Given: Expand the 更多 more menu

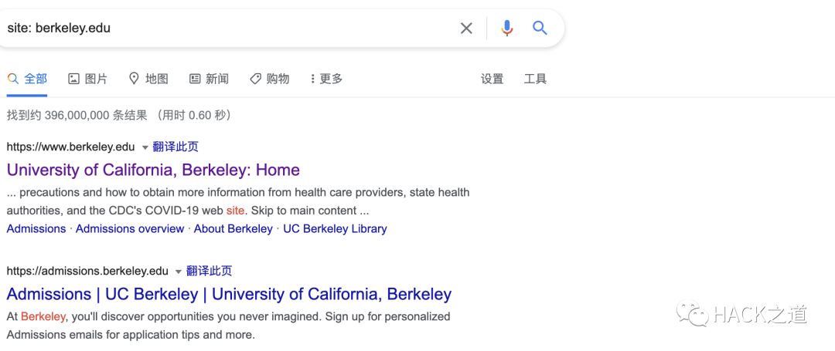Looking at the screenshot, I should tap(326, 79).
